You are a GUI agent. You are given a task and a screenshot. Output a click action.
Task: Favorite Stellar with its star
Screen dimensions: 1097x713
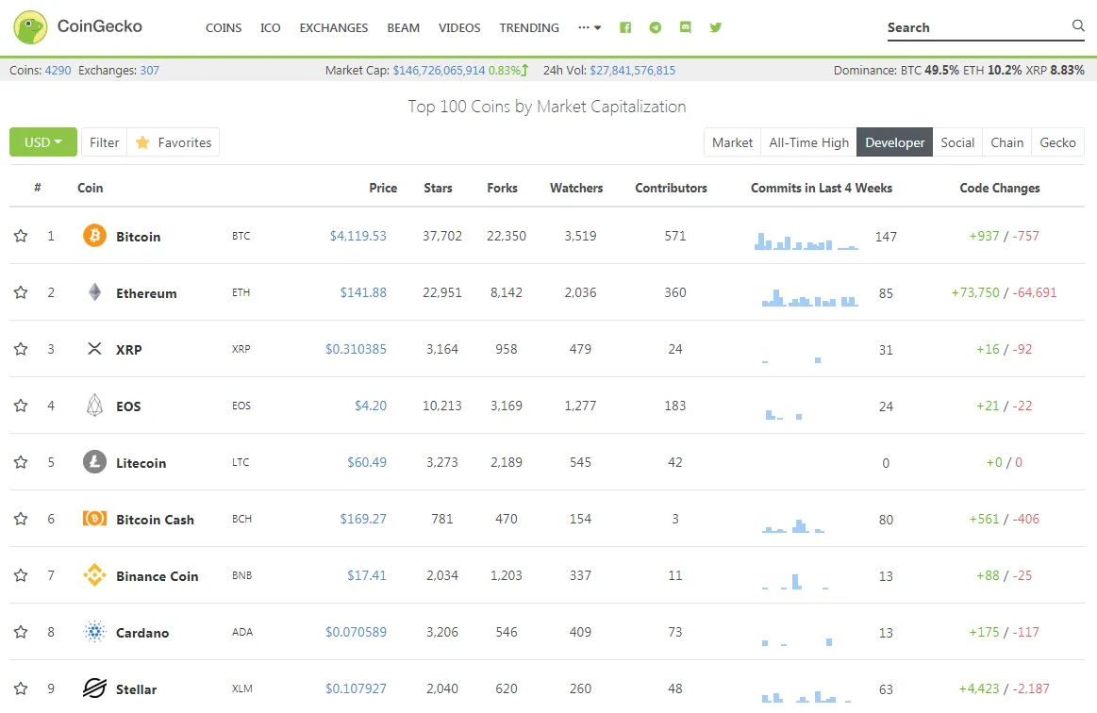(x=21, y=689)
